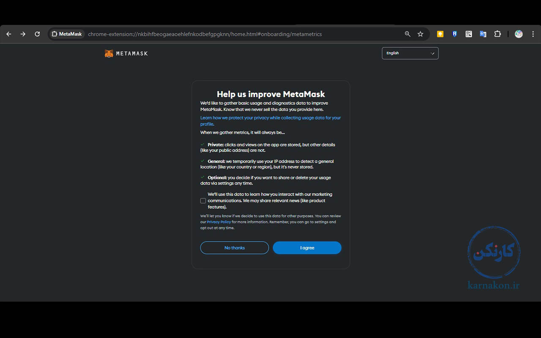The height and width of the screenshot is (338, 541).
Task: Click the 'General:' bullet text
Action: click(267, 164)
